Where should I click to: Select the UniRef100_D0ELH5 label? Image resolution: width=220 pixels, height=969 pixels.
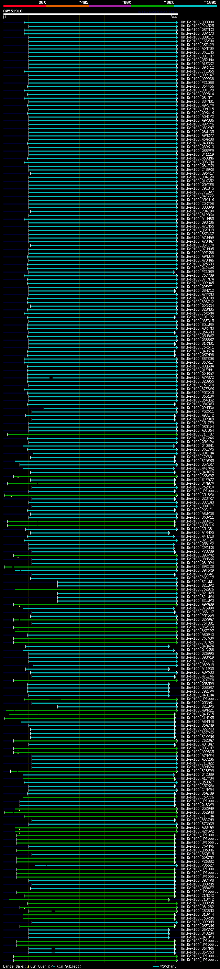point(197,52)
